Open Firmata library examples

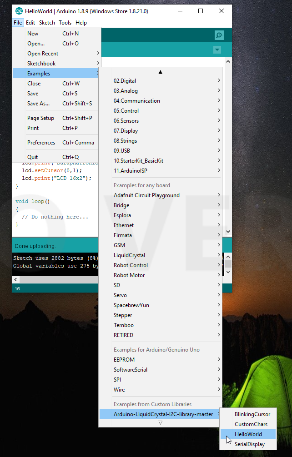pyautogui.click(x=160, y=235)
